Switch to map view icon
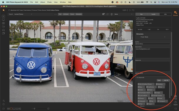Screen dimensions: 179x111 (20, 109)
